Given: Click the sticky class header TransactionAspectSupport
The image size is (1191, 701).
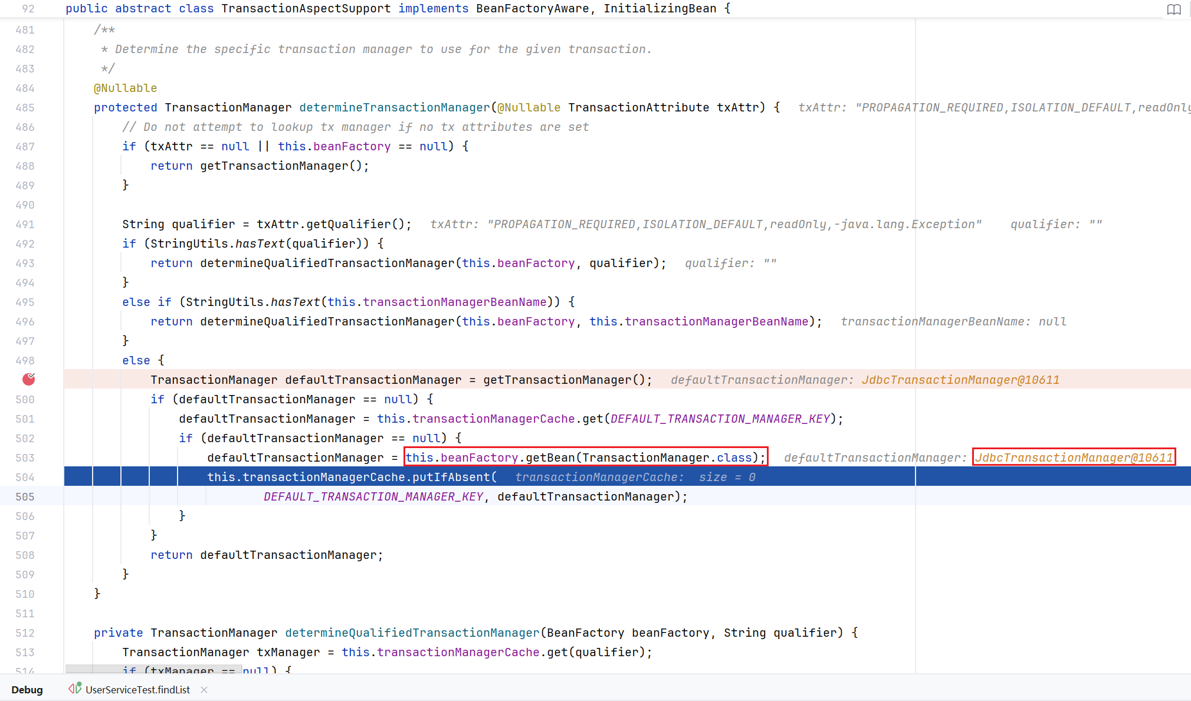Looking at the screenshot, I should (306, 9).
